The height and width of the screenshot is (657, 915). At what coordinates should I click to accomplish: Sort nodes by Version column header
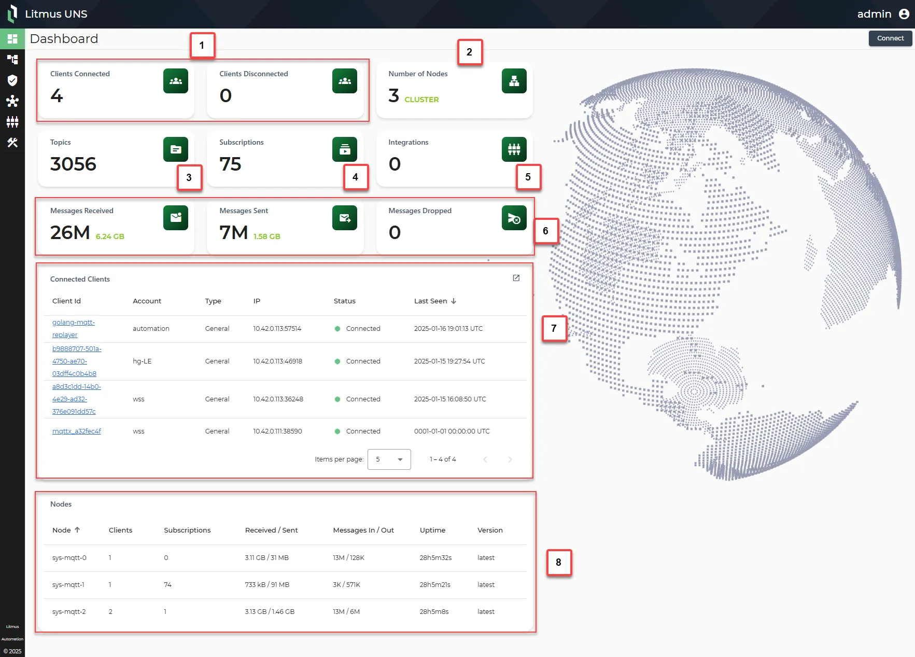(x=490, y=530)
